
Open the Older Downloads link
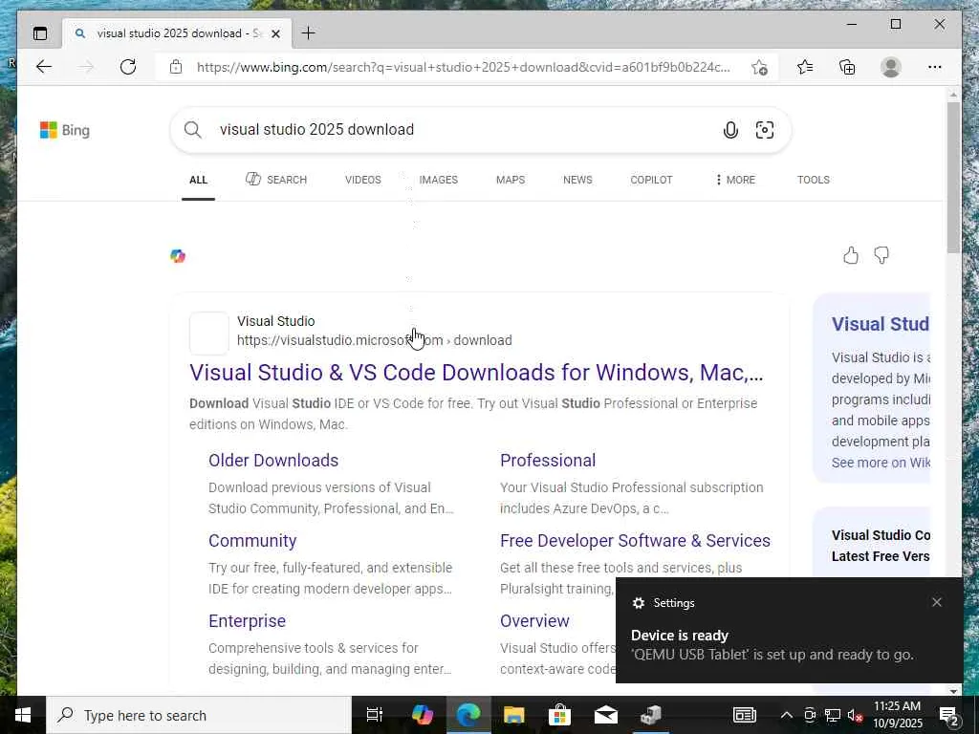click(273, 460)
